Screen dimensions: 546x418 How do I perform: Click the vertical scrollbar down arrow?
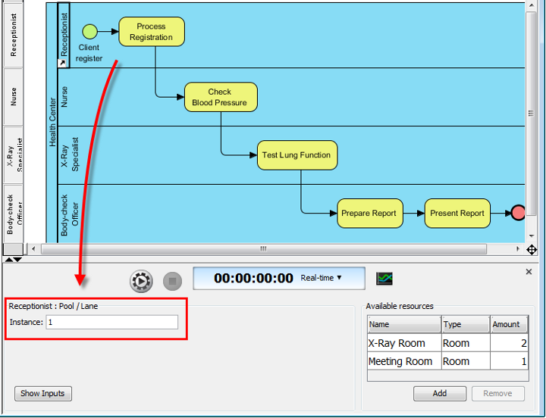(532, 236)
